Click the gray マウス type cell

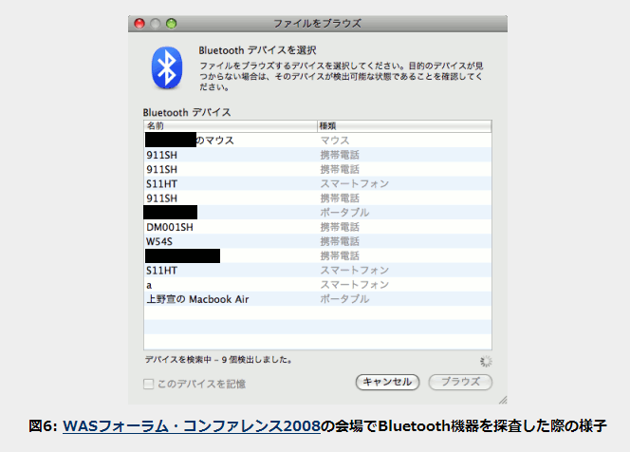(x=335, y=141)
